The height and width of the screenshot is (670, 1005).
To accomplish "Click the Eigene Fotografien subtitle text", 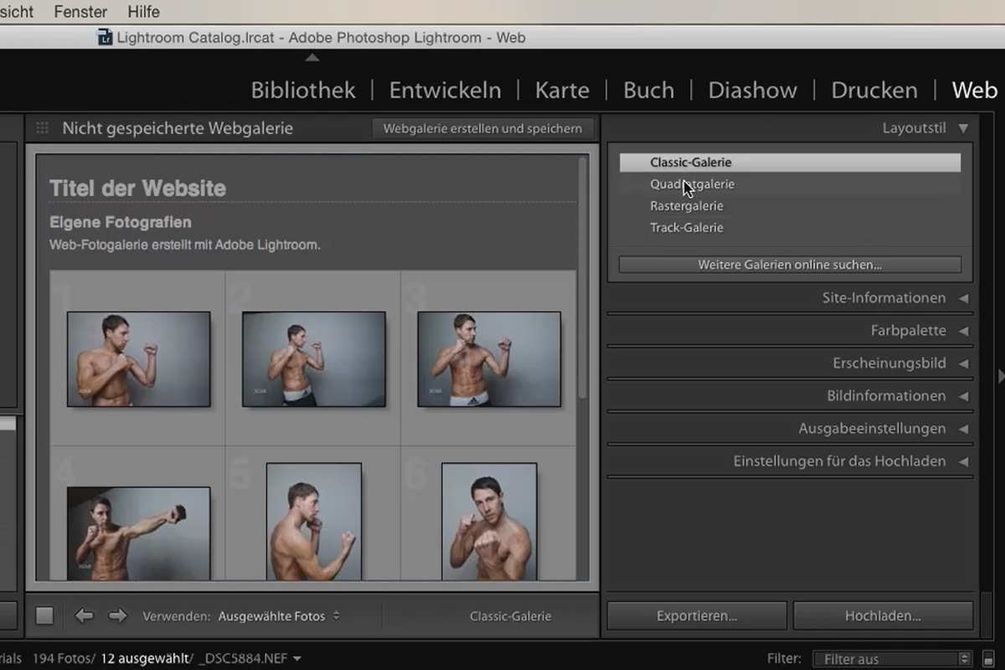I will coord(121,223).
